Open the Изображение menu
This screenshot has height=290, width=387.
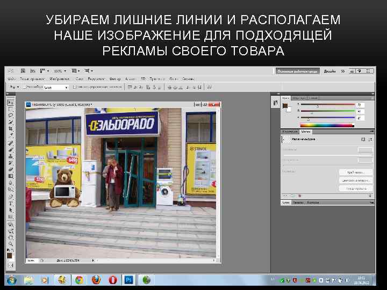[x=59, y=79]
